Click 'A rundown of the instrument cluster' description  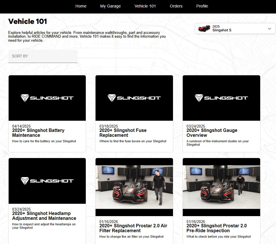tap(218, 143)
